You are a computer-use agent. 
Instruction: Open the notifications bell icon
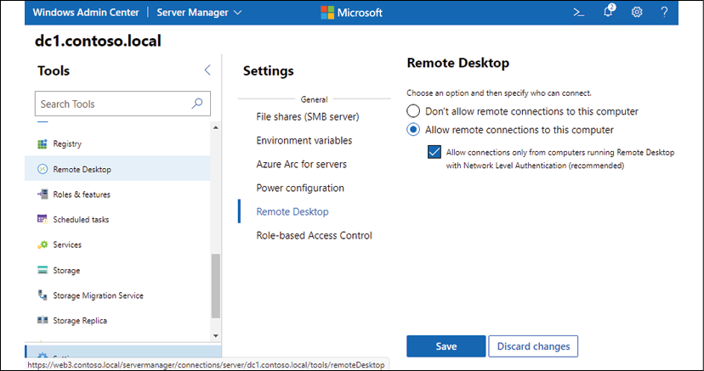[609, 12]
